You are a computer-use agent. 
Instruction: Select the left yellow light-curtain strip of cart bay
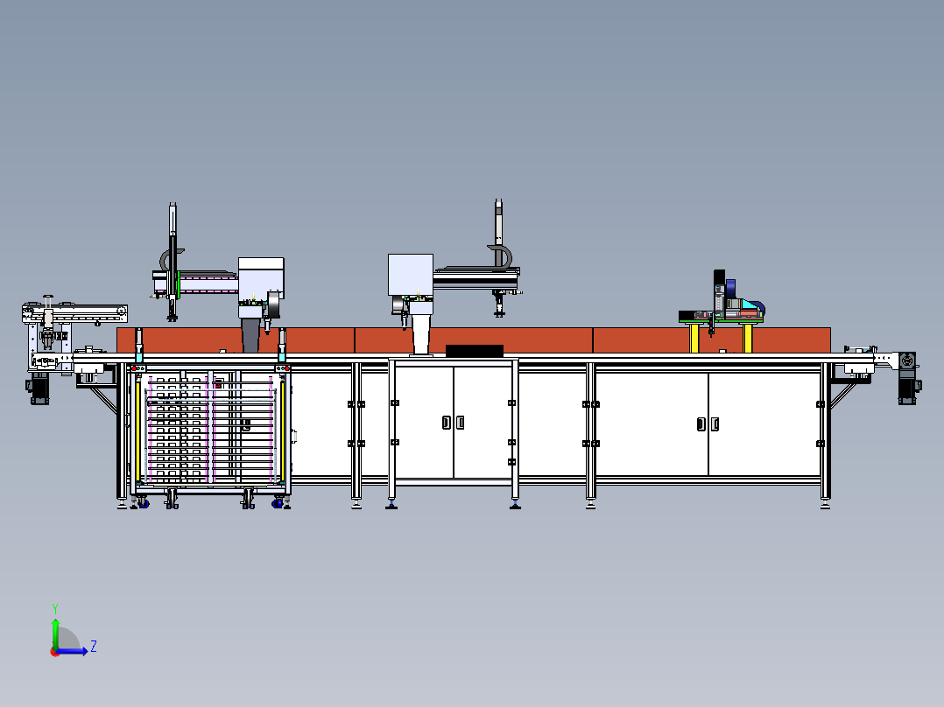[137, 431]
